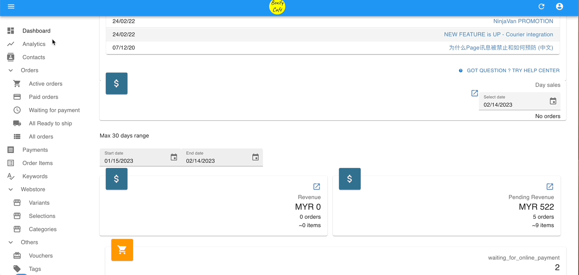Click the Boxify Café logo
Screen dimensions: 579x275
tap(277, 7)
